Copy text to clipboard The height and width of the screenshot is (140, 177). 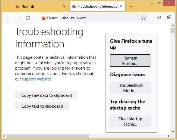point(42,106)
